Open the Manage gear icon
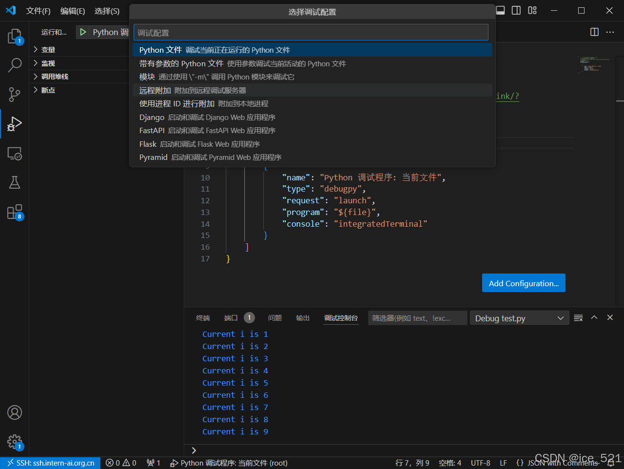 coord(15,442)
